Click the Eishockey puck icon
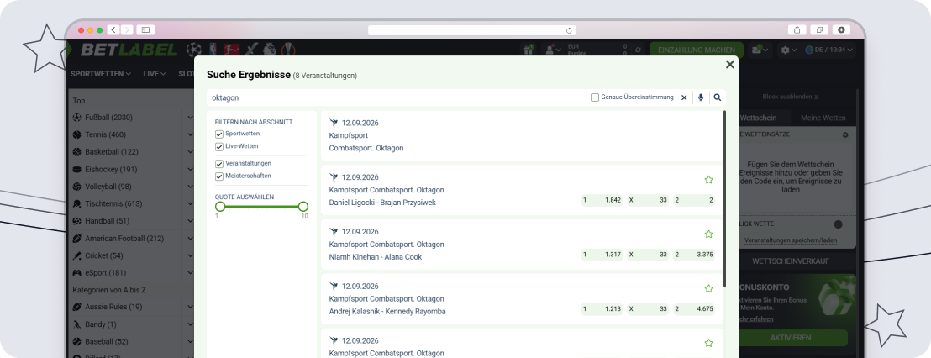Viewport: 931px width, 358px height. (77, 169)
